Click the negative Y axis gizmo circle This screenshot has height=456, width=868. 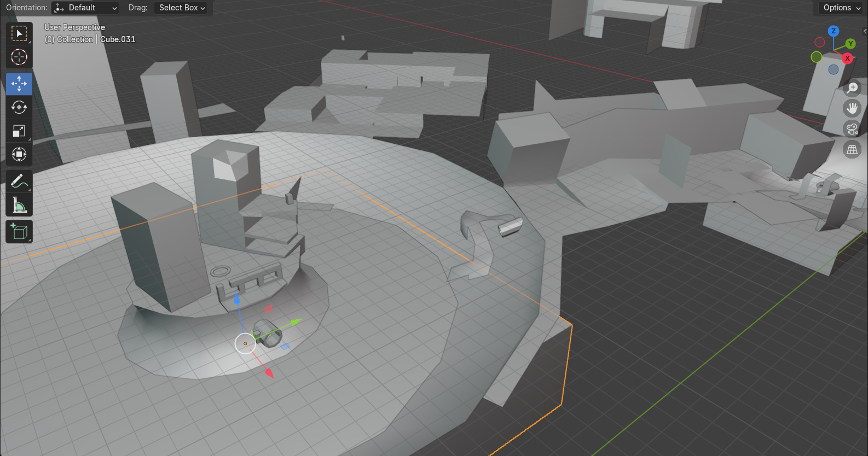click(x=817, y=57)
